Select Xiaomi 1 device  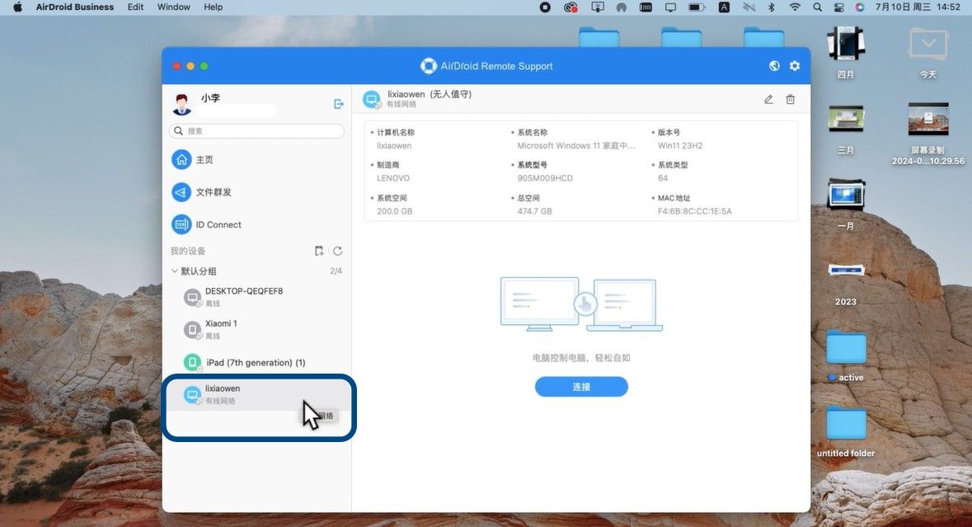point(256,329)
